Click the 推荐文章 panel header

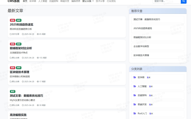(x=158, y=11)
